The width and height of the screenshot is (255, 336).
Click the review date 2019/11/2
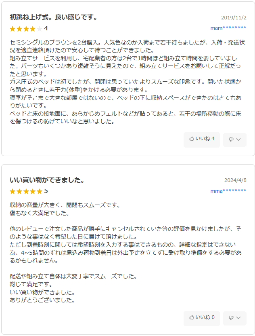[x=234, y=18]
